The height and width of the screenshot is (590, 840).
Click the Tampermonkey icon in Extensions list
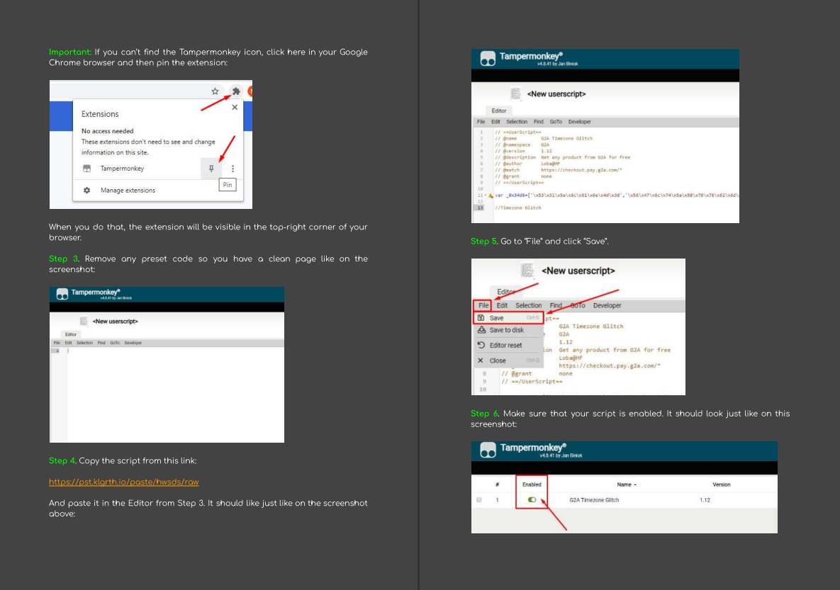[86, 168]
